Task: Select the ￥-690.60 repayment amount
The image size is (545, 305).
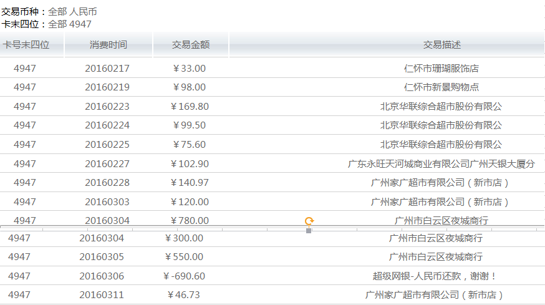Action: tap(184, 276)
